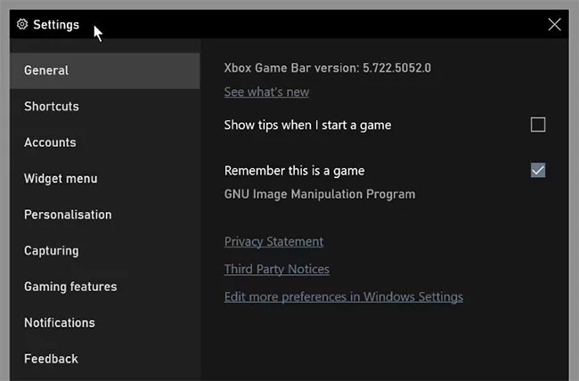Open the Privacy Statement link
579x381 pixels.
(x=273, y=242)
